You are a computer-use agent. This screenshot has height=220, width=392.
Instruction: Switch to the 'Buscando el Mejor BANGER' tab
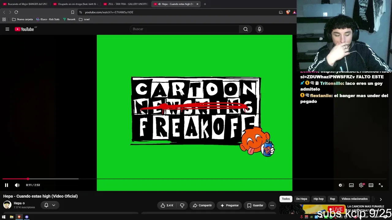point(25,4)
